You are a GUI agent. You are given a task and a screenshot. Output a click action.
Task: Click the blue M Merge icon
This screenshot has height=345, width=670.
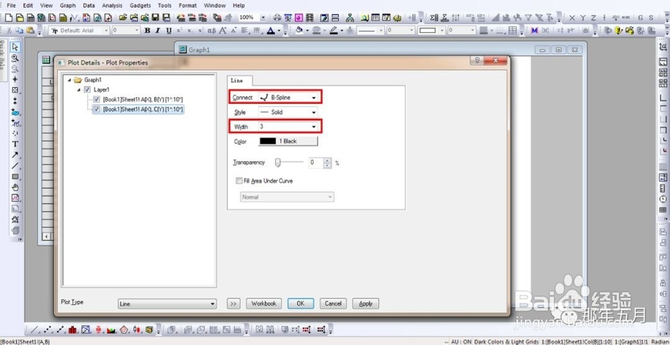(534, 31)
